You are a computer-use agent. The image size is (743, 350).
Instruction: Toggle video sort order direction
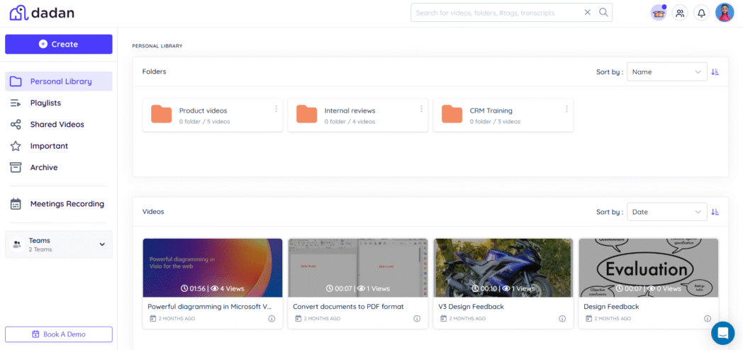(715, 212)
